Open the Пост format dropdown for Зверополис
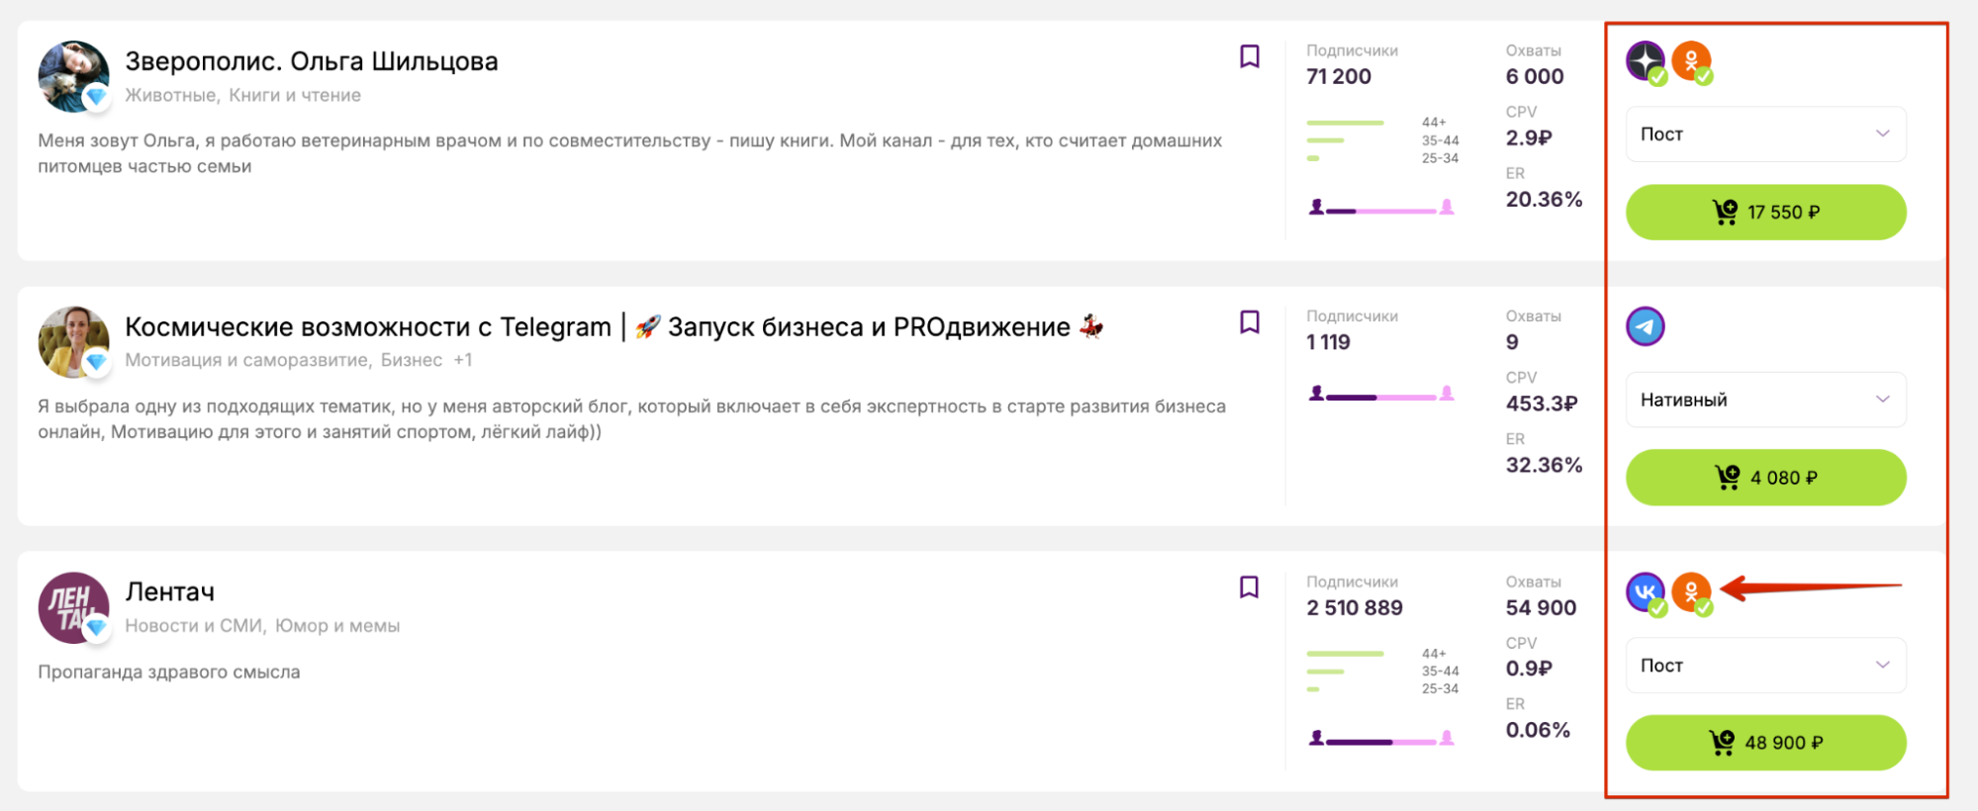Image resolution: width=1978 pixels, height=811 pixels. 1765,135
